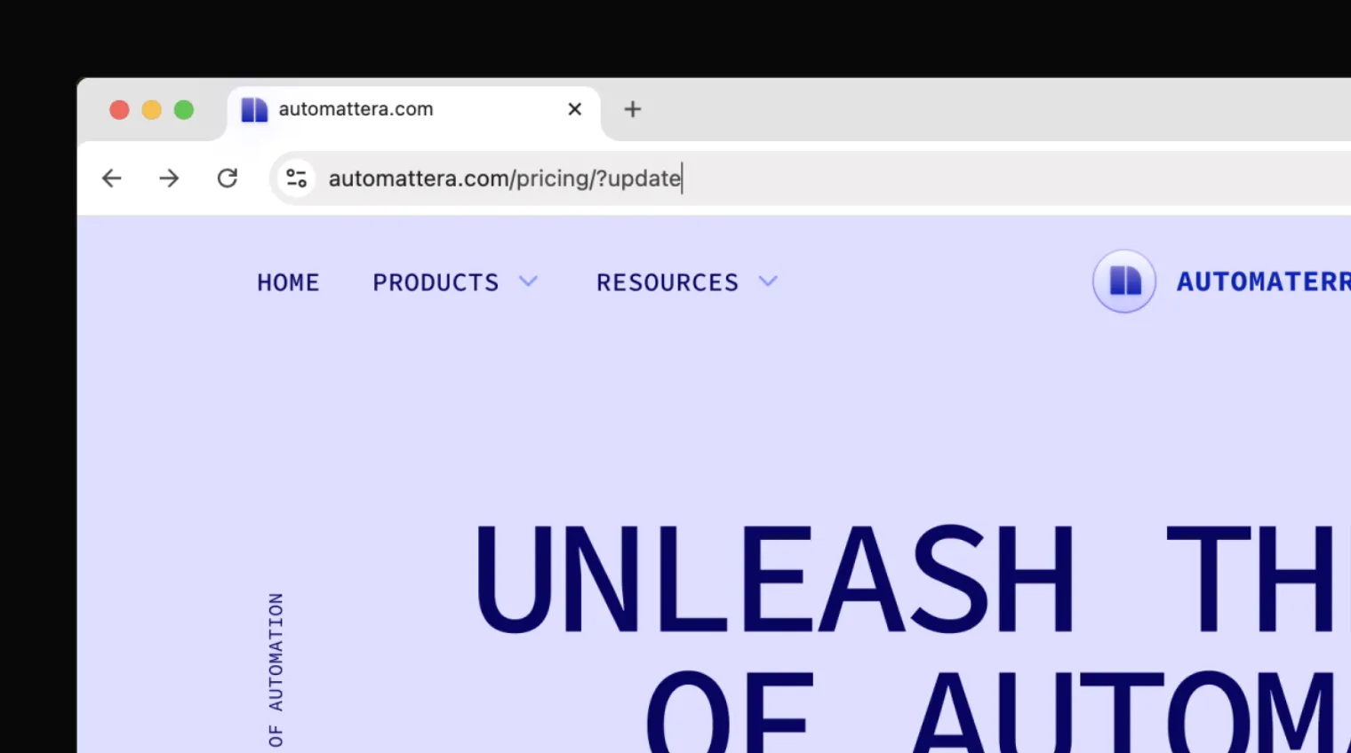The image size is (1351, 753).
Task: Click the browser forward arrow
Action: pos(169,178)
